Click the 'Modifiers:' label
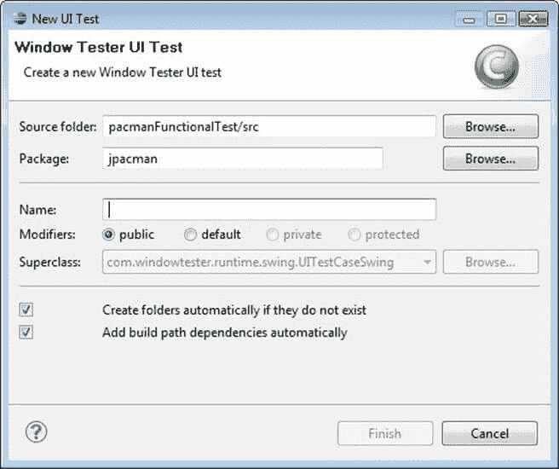 coord(48,234)
